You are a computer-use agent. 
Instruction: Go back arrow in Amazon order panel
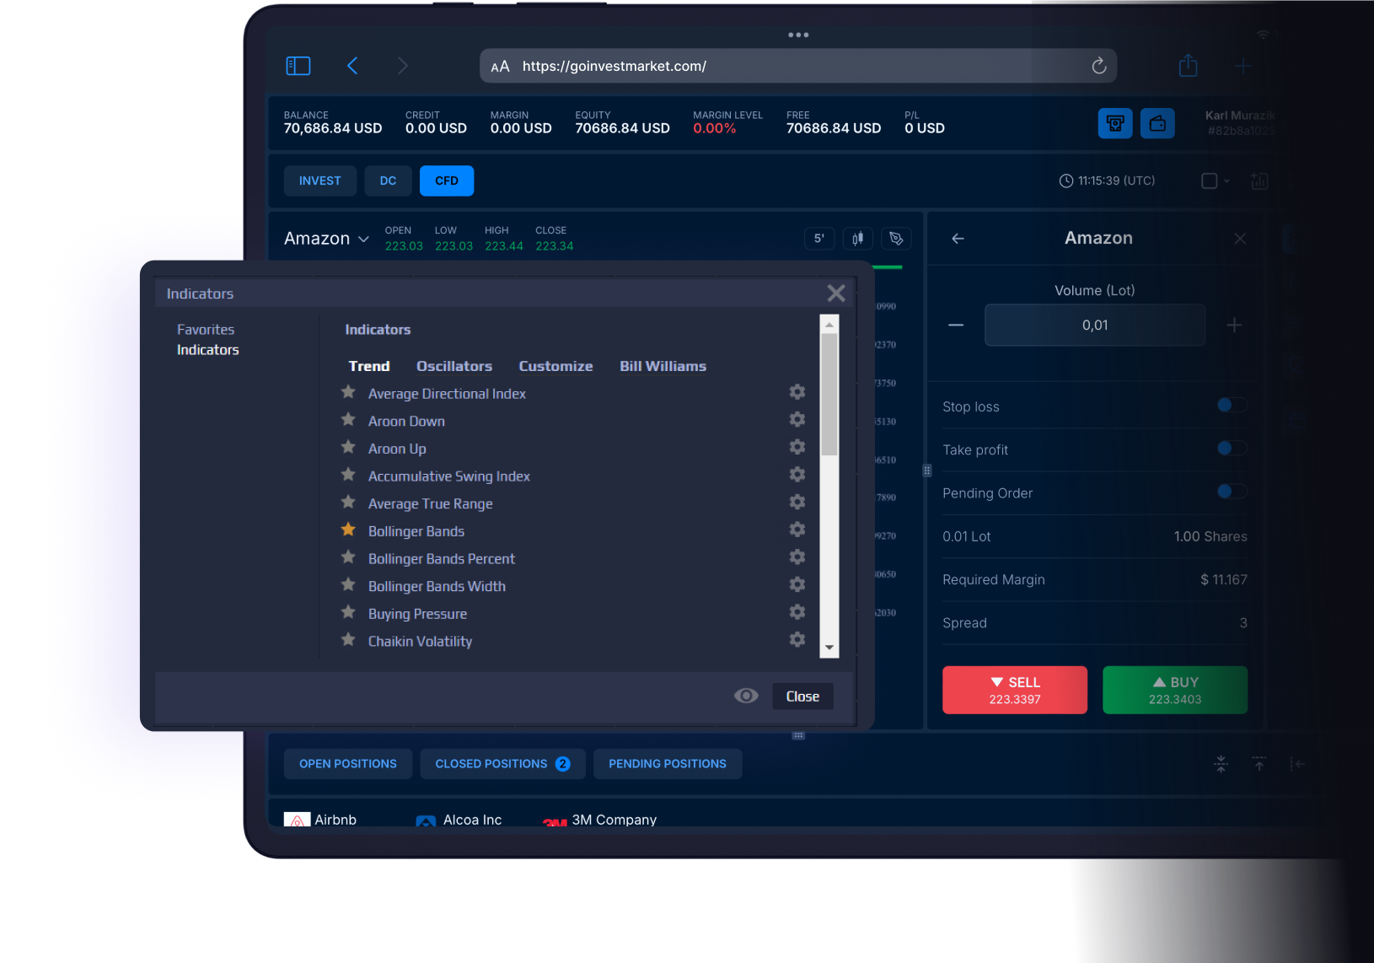coord(958,239)
